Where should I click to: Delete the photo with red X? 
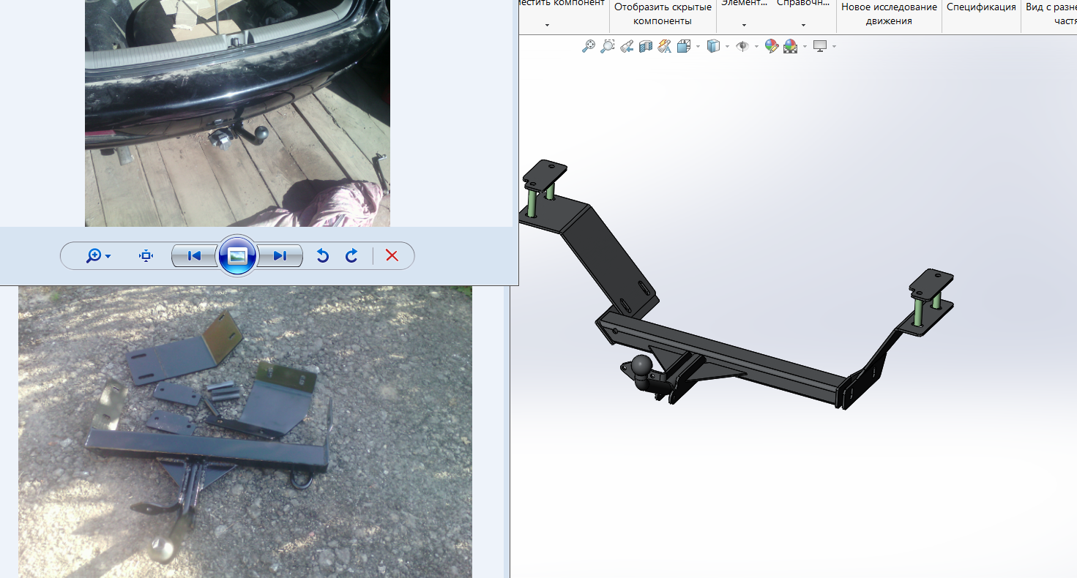point(392,256)
